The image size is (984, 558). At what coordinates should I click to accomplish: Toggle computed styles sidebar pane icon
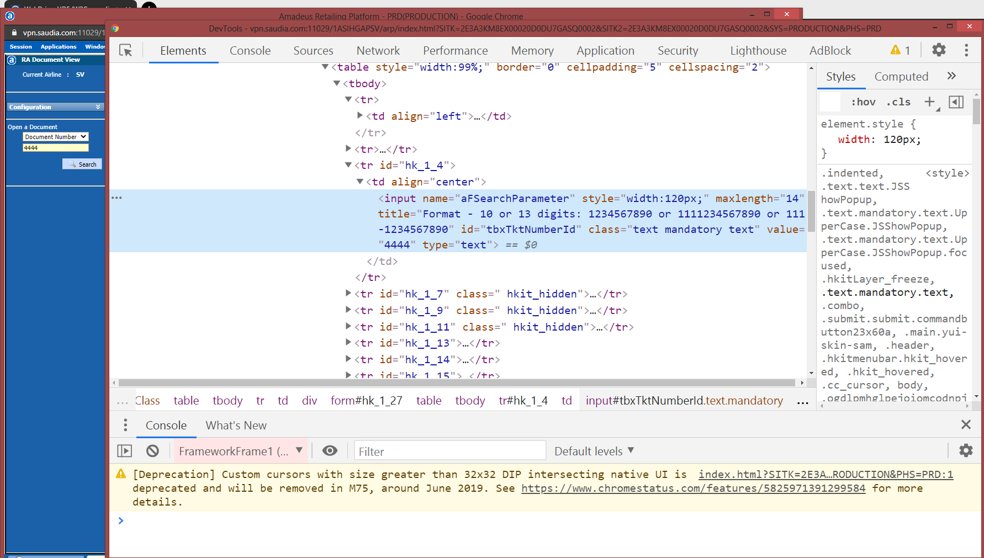[x=956, y=102]
